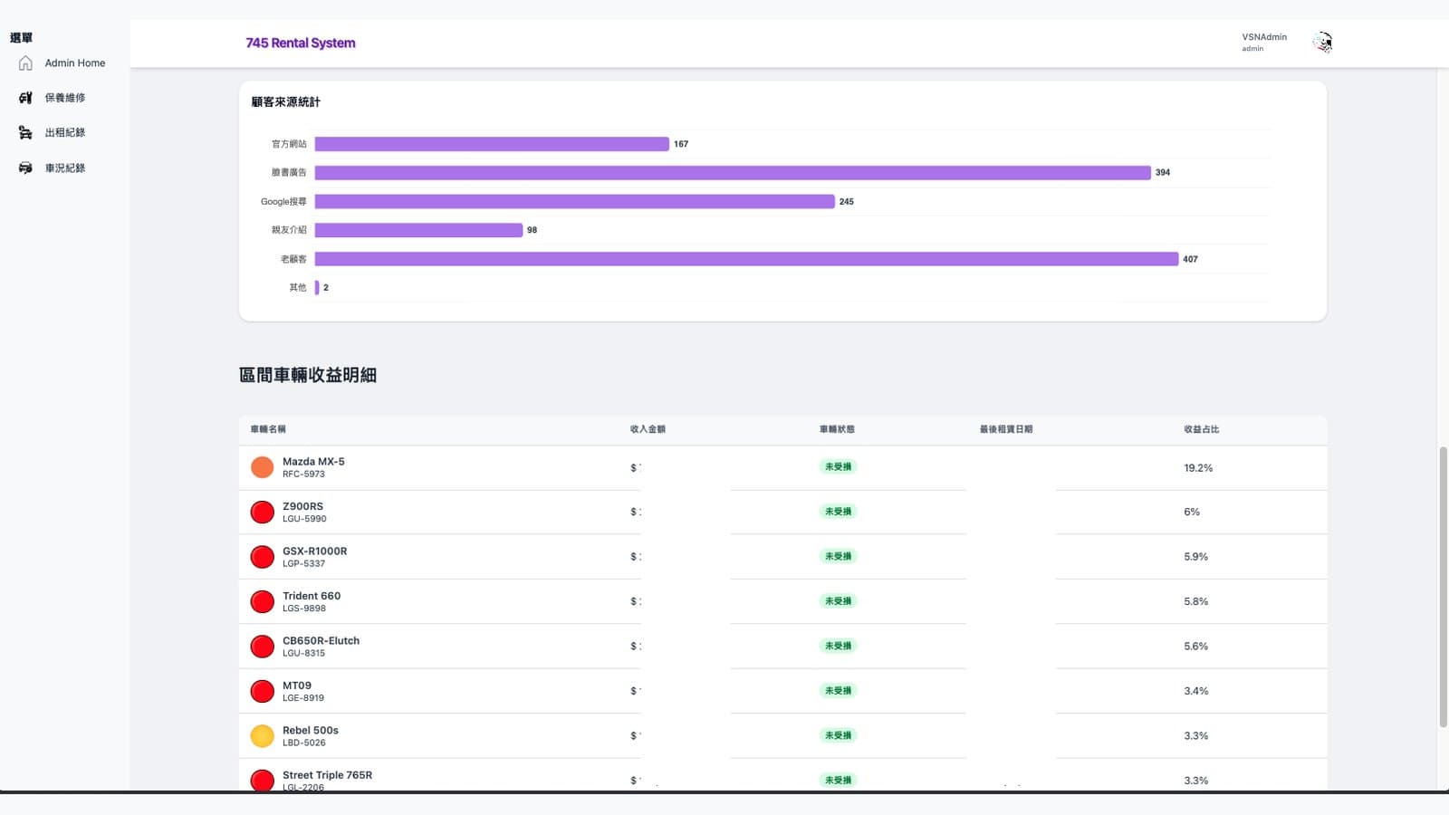The width and height of the screenshot is (1449, 815).
Task: Click the 5.6% revenue share value
Action: click(1195, 647)
